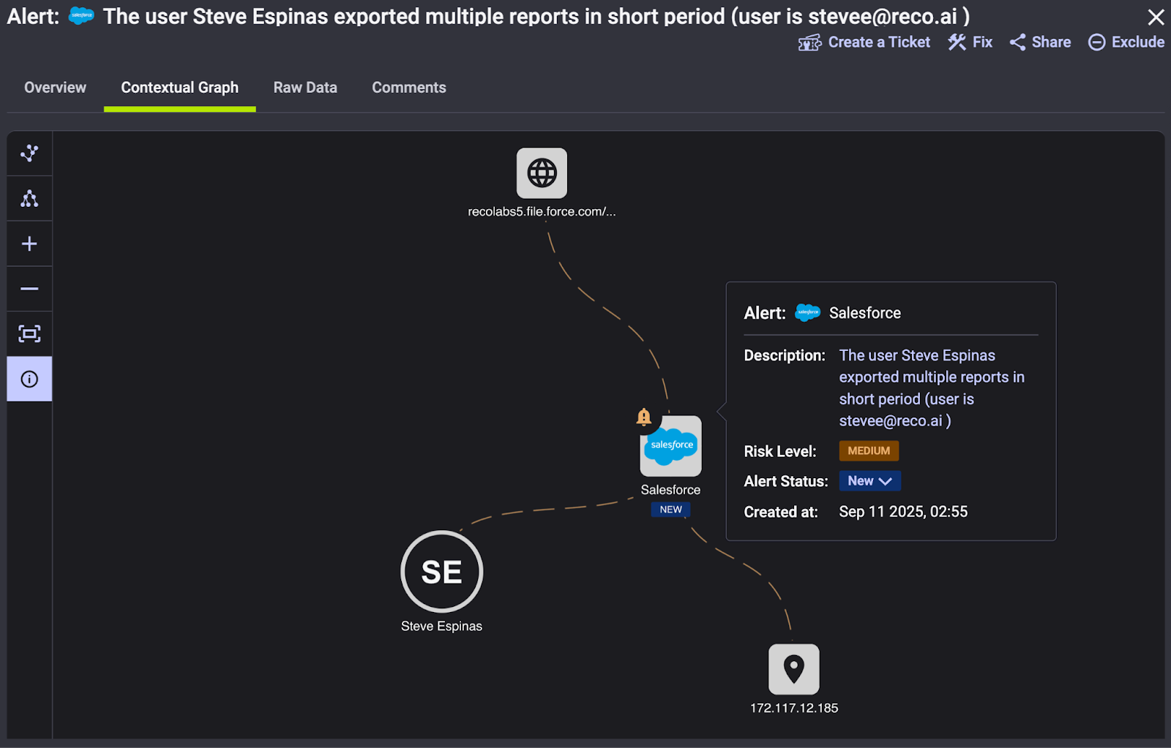
Task: Click the 172.117.12.185 IP label
Action: point(794,708)
